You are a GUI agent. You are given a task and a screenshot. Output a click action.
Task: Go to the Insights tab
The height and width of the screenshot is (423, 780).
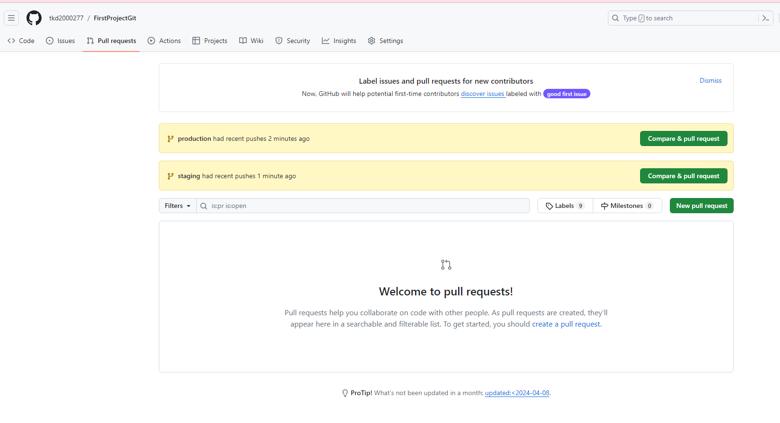click(339, 41)
